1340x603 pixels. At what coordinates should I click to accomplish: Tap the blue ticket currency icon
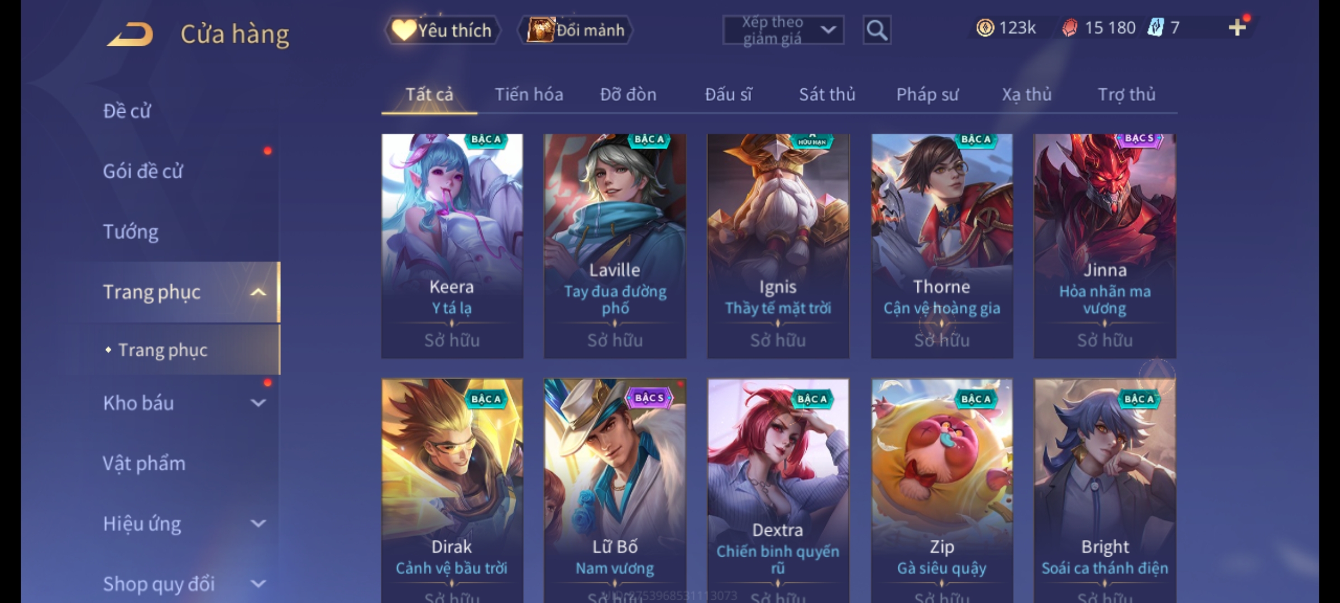[x=1155, y=27]
